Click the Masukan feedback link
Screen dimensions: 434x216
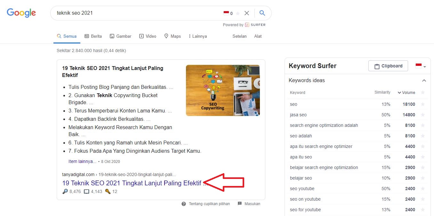click(249, 204)
